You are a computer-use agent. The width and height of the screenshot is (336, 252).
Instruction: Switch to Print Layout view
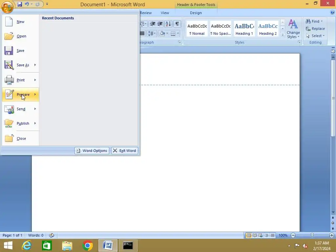point(249,235)
